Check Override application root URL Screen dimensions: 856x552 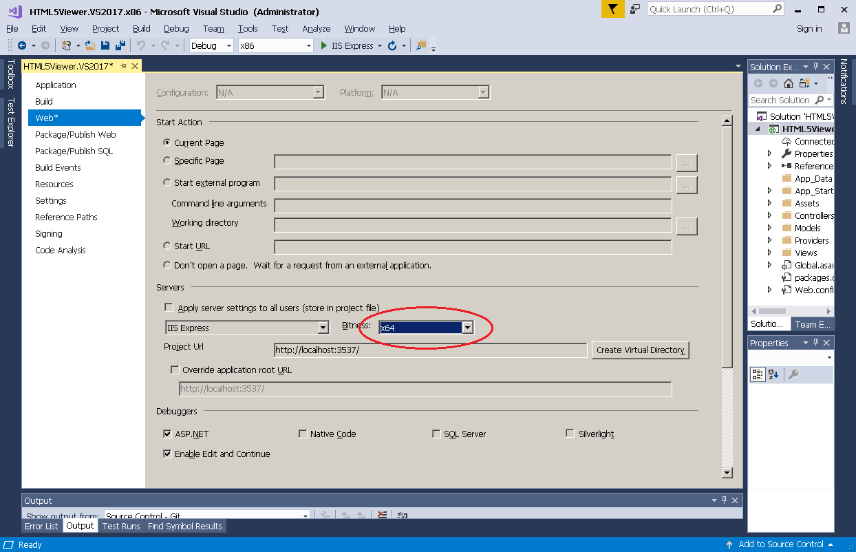pyautogui.click(x=175, y=370)
